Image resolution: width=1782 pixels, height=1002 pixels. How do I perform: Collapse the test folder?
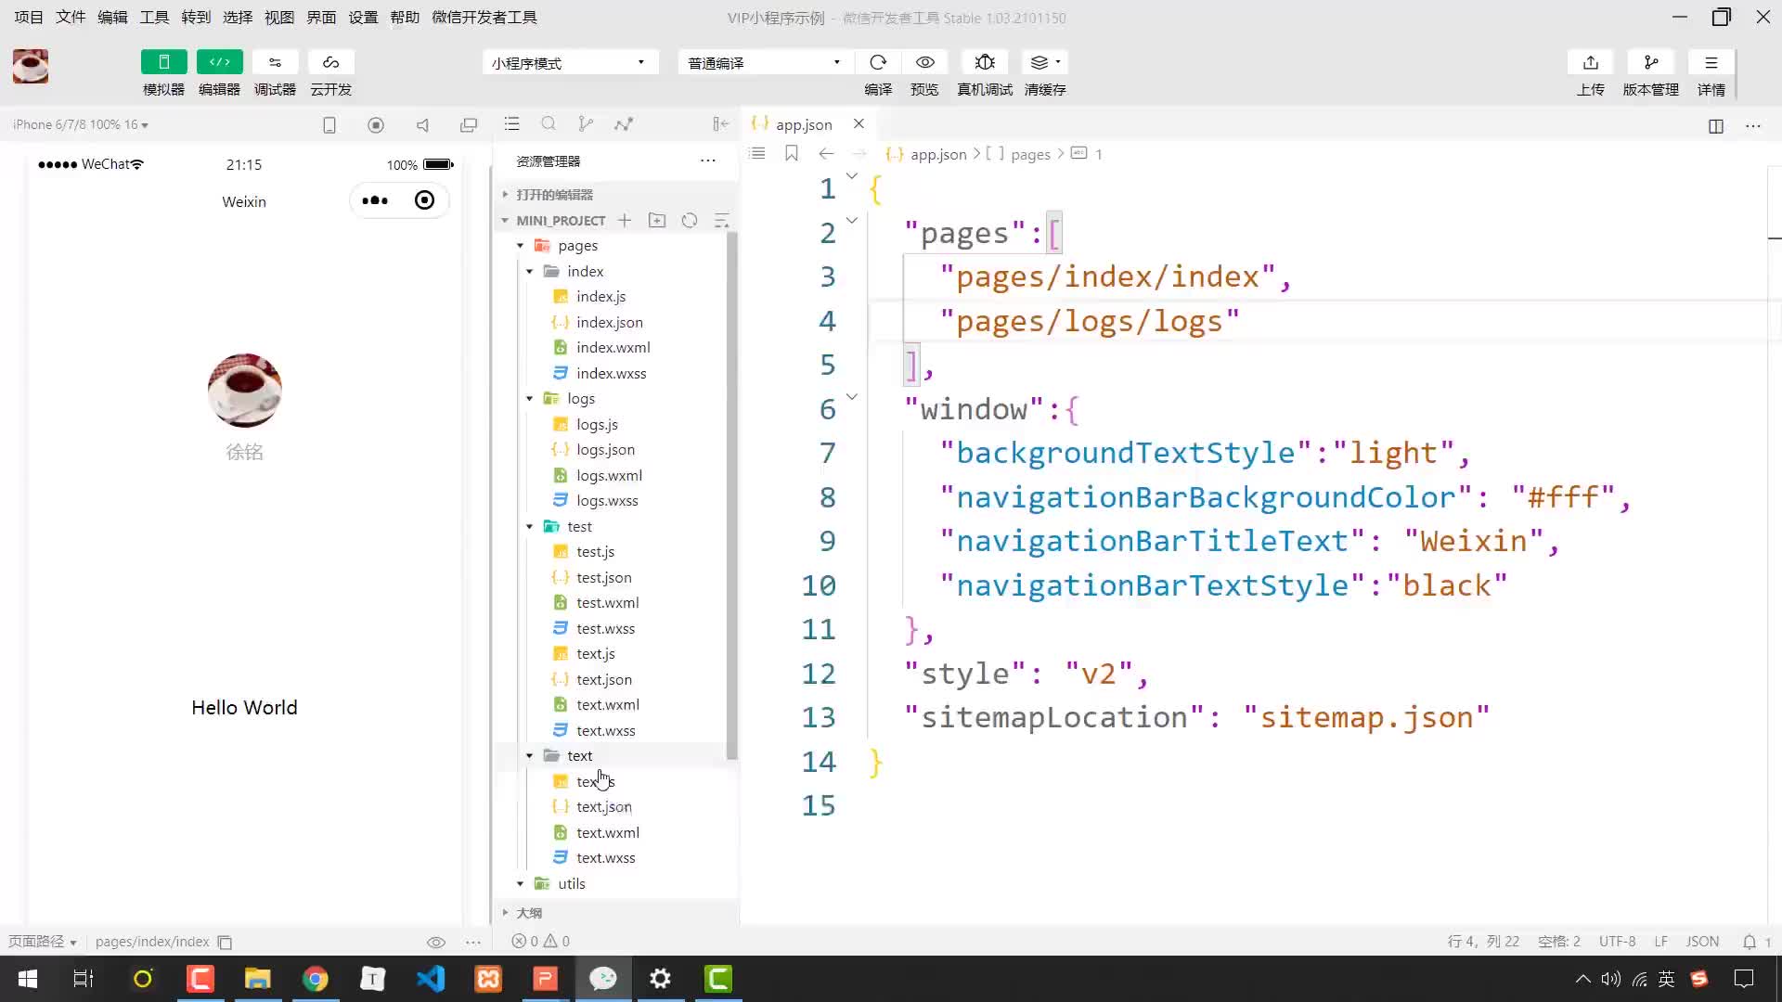[530, 526]
